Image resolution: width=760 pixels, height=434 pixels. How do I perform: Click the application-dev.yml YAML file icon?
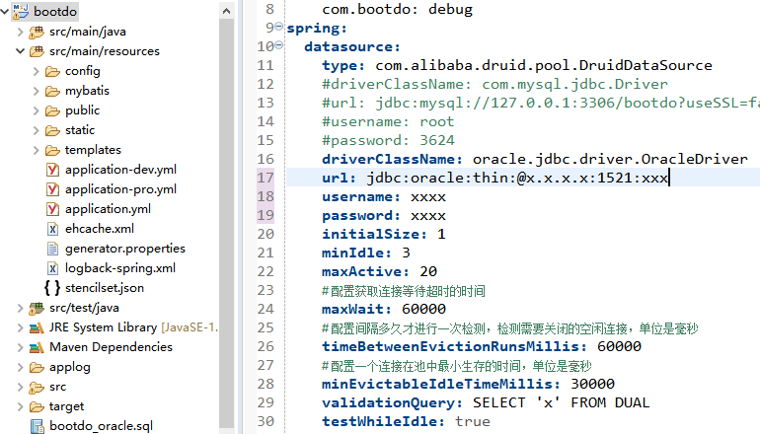[53, 170]
